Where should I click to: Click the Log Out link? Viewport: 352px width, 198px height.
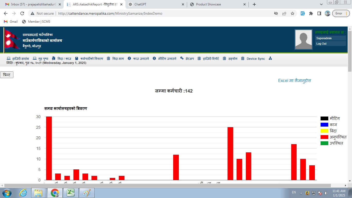coord(321,44)
